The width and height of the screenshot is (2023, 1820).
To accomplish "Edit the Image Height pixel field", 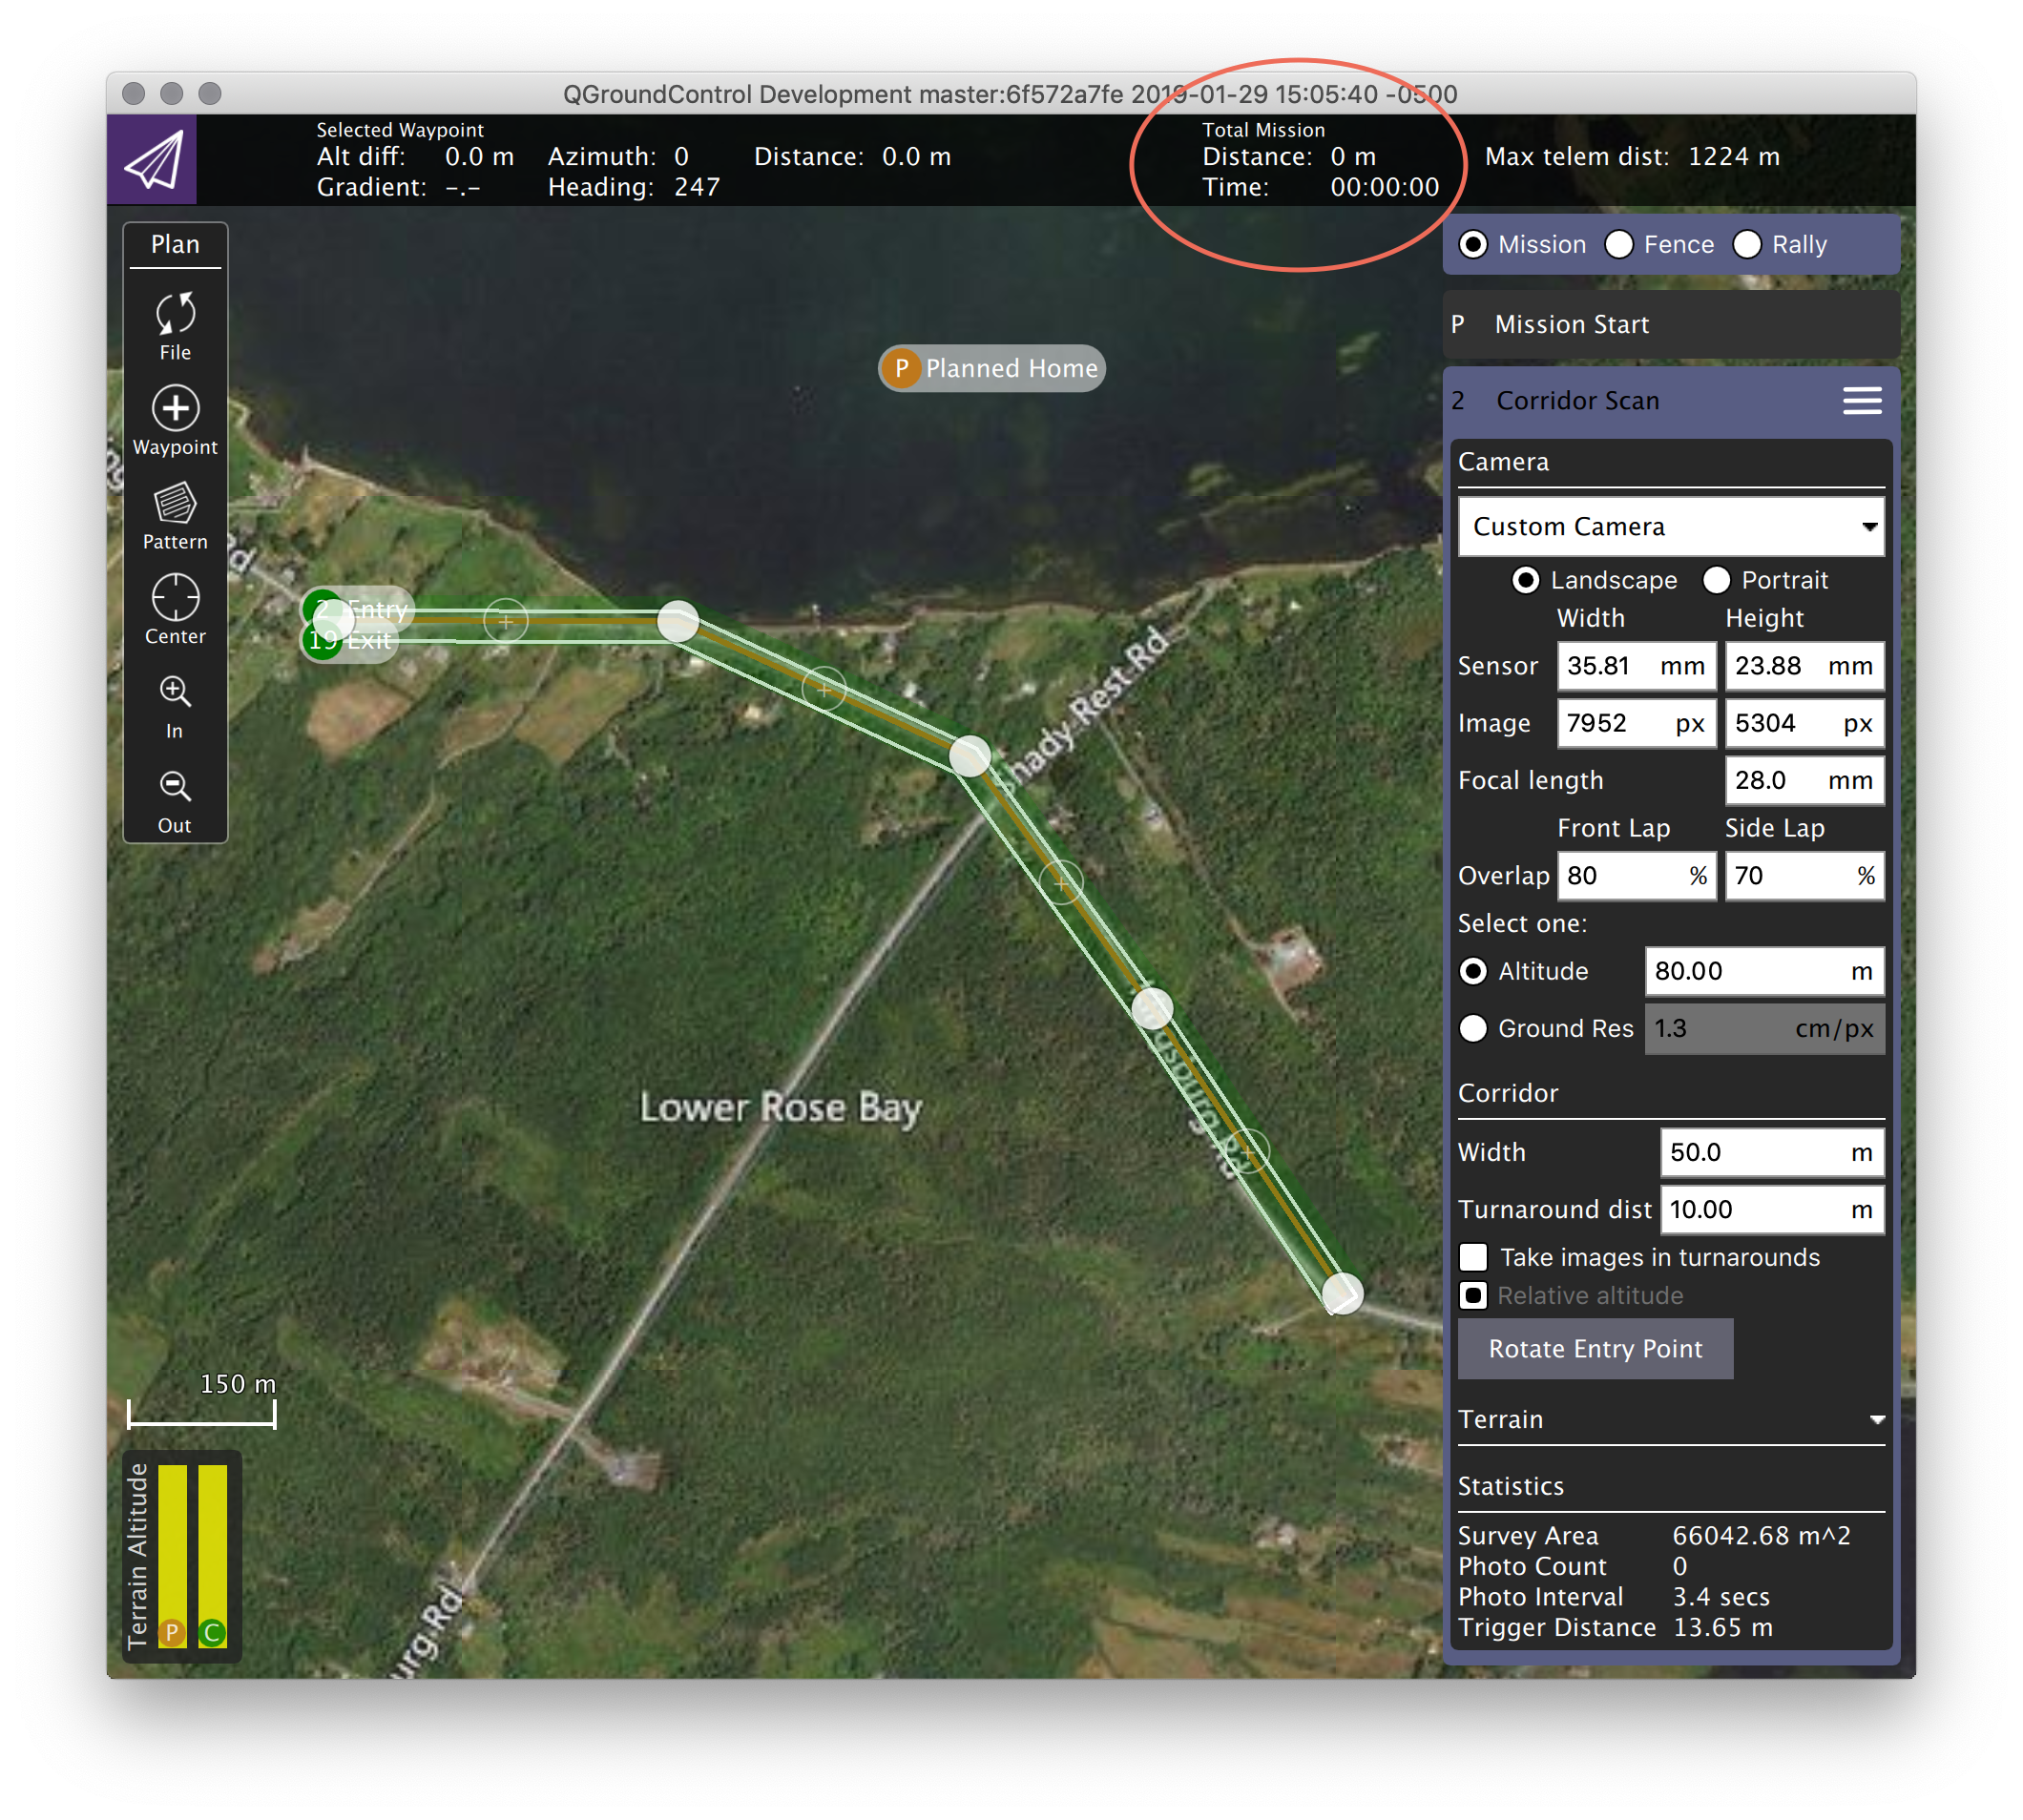I will (1804, 723).
